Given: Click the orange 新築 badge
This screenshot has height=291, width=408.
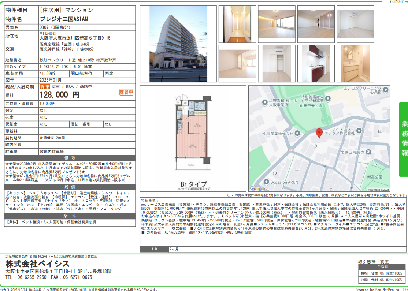Looking at the screenshot, I should (45, 87).
